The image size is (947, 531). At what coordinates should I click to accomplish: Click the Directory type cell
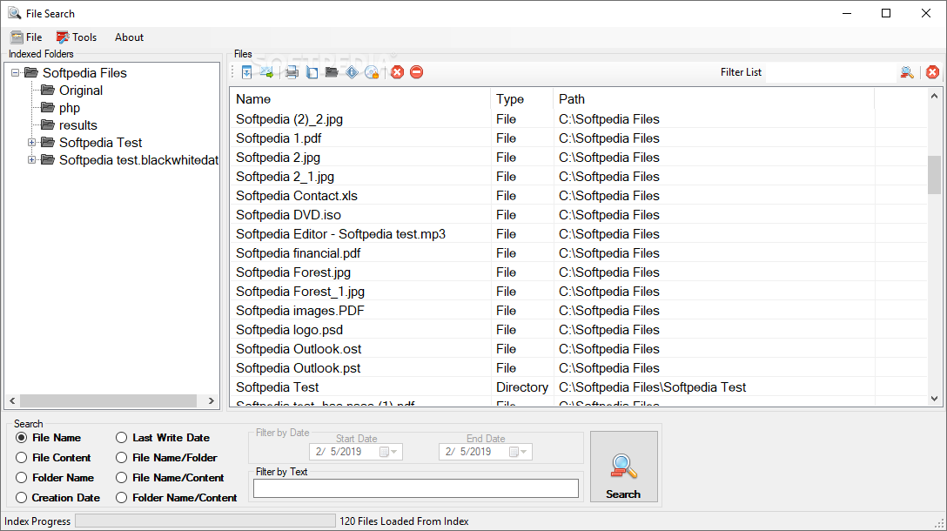(x=522, y=387)
